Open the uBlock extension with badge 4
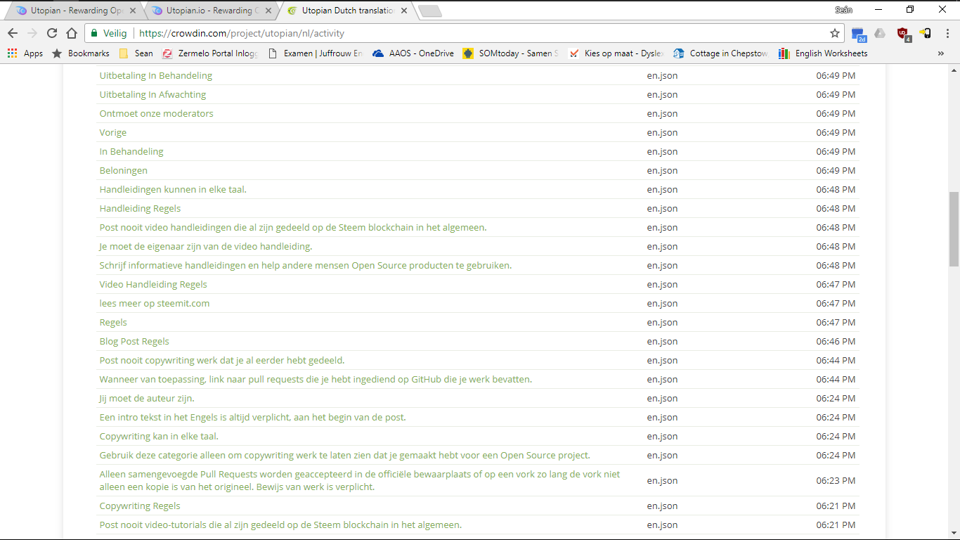Viewport: 960px width, 540px height. coord(903,33)
